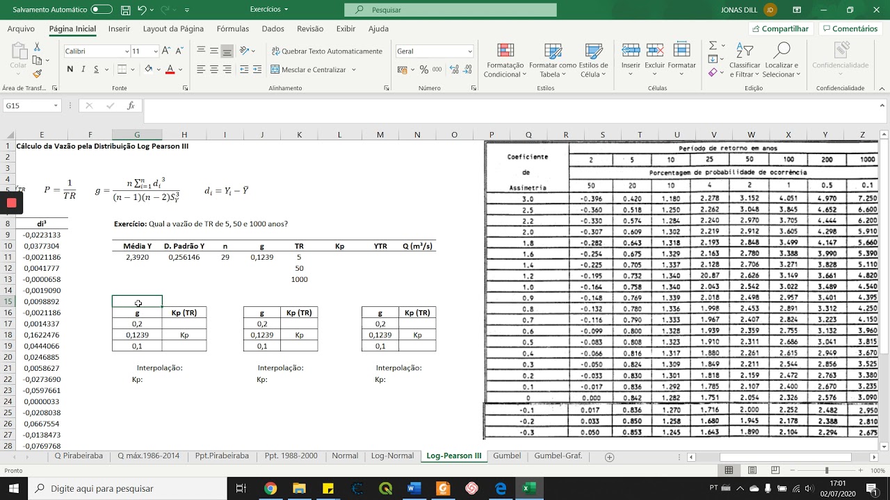Viewport: 890px width, 500px height.
Task: Center-align text horizontally
Action: pyautogui.click(x=214, y=69)
